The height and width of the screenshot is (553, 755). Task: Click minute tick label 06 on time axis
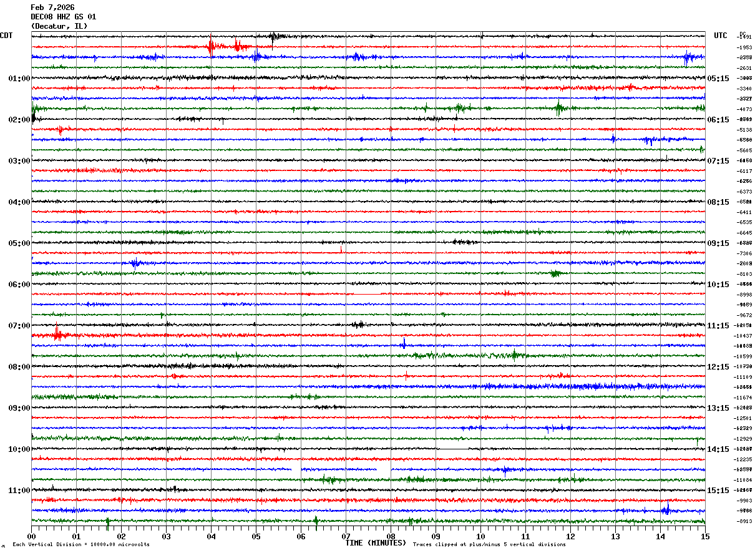(x=301, y=536)
